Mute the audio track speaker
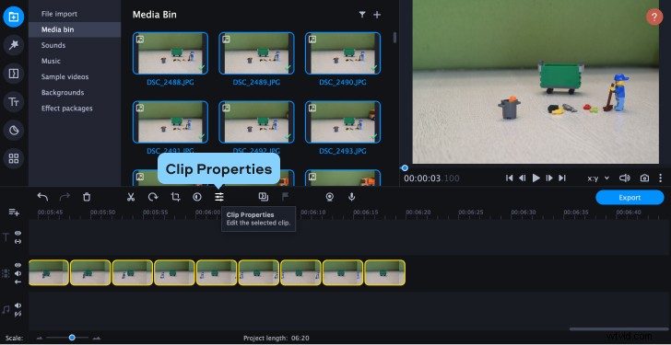 tap(18, 305)
